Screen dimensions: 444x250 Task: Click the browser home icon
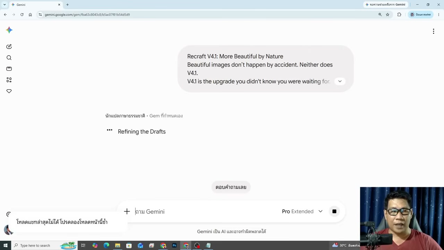tap(30, 15)
